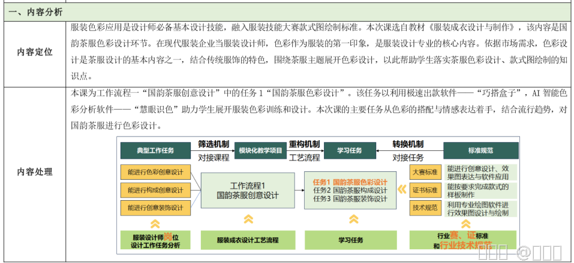
Task: Click the "标准规范" dark green box
Action: pyautogui.click(x=480, y=151)
